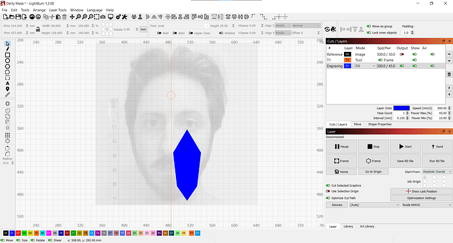Pick the Ellipse tool in left toolbar
The image size is (453, 243).
7,60
